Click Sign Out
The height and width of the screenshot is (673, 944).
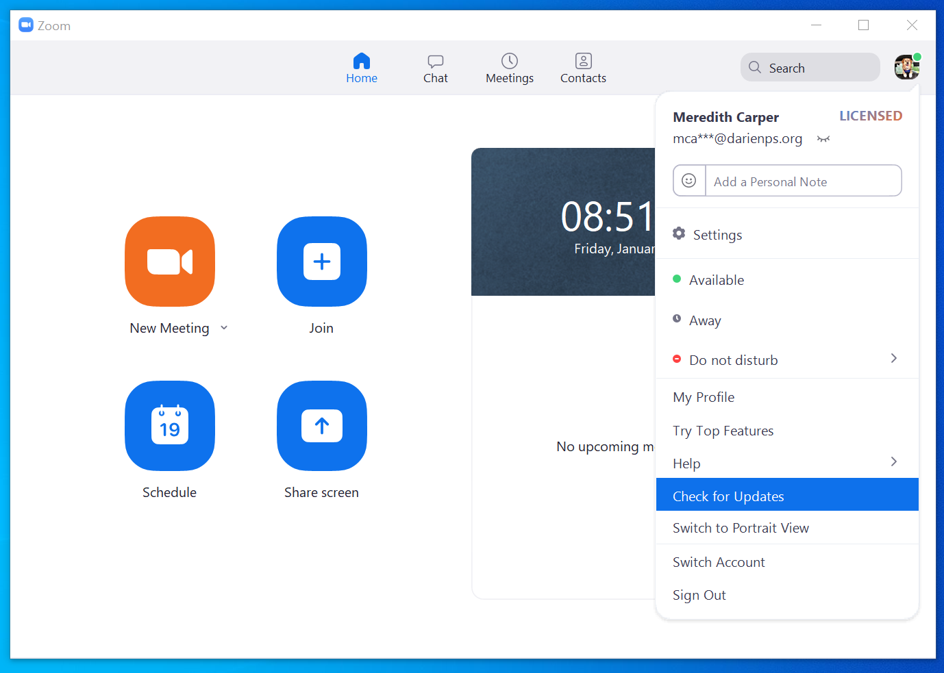pyautogui.click(x=787, y=595)
